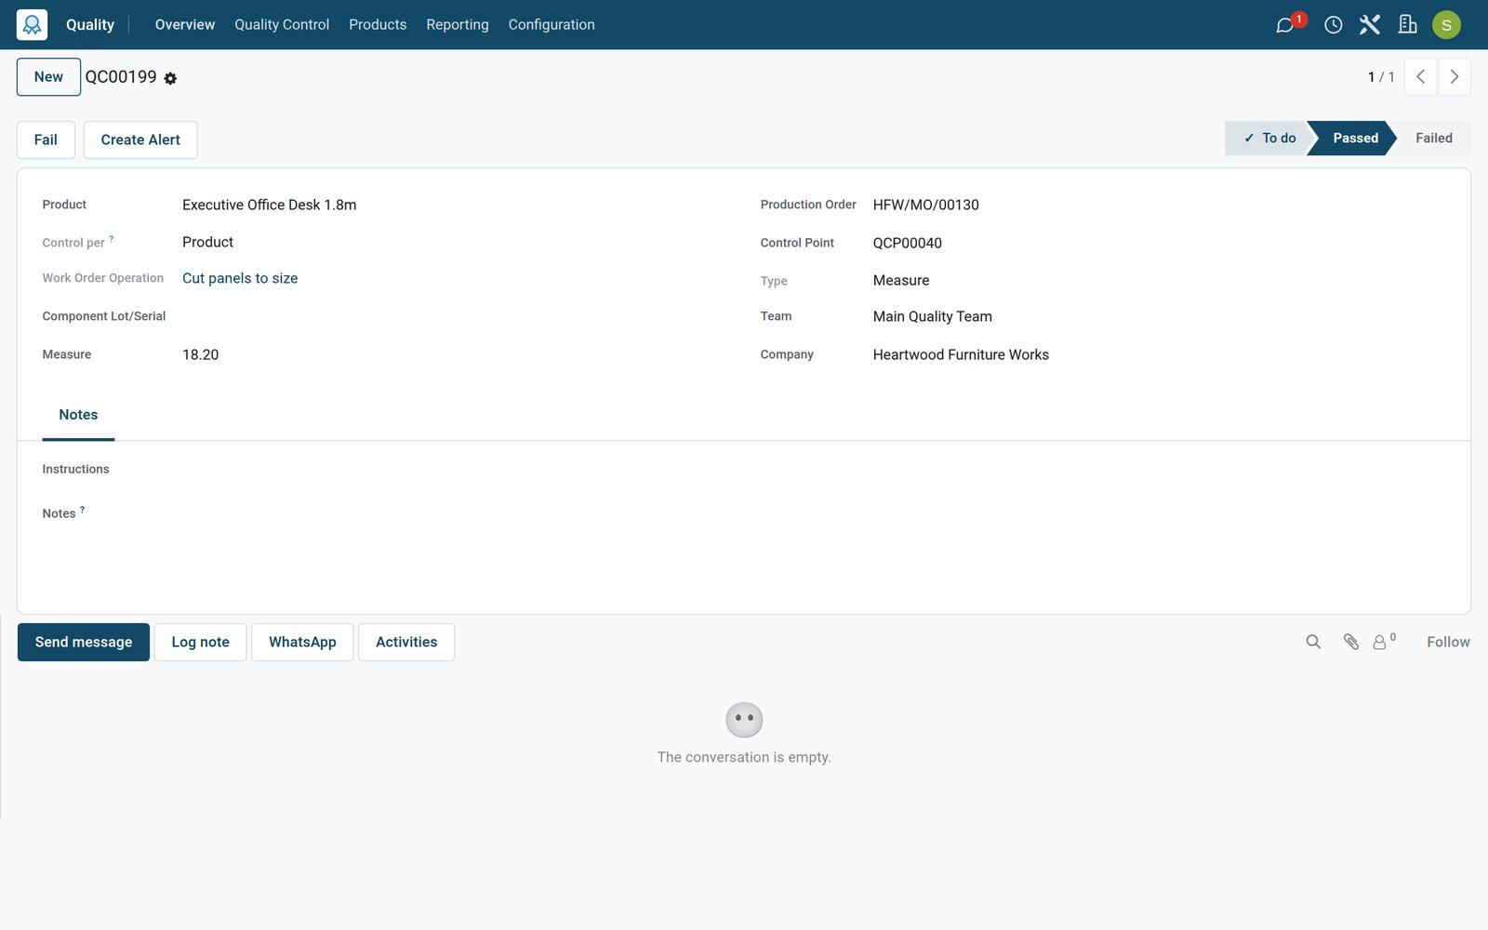Open the activities clock icon

click(1333, 25)
